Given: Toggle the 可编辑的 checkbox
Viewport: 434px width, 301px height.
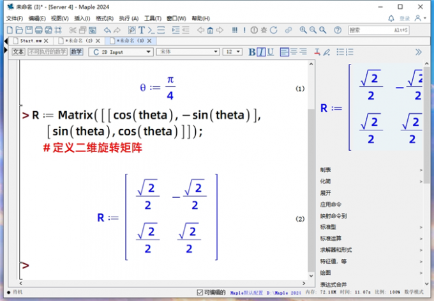Looking at the screenshot, I should click(x=200, y=292).
